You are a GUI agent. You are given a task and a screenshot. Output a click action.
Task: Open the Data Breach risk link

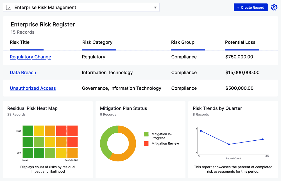click(23, 73)
